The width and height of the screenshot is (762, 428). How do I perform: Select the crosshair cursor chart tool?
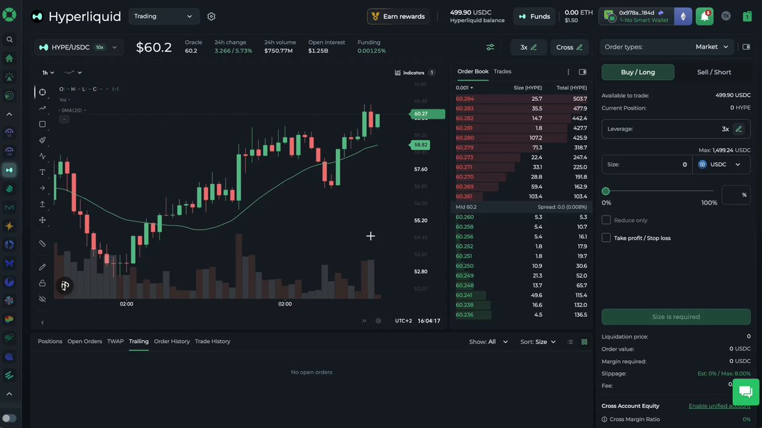pos(43,92)
